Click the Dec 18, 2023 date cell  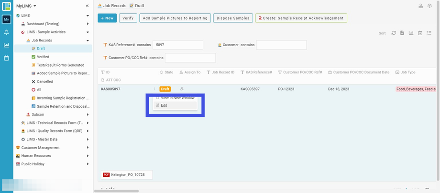tap(339, 89)
